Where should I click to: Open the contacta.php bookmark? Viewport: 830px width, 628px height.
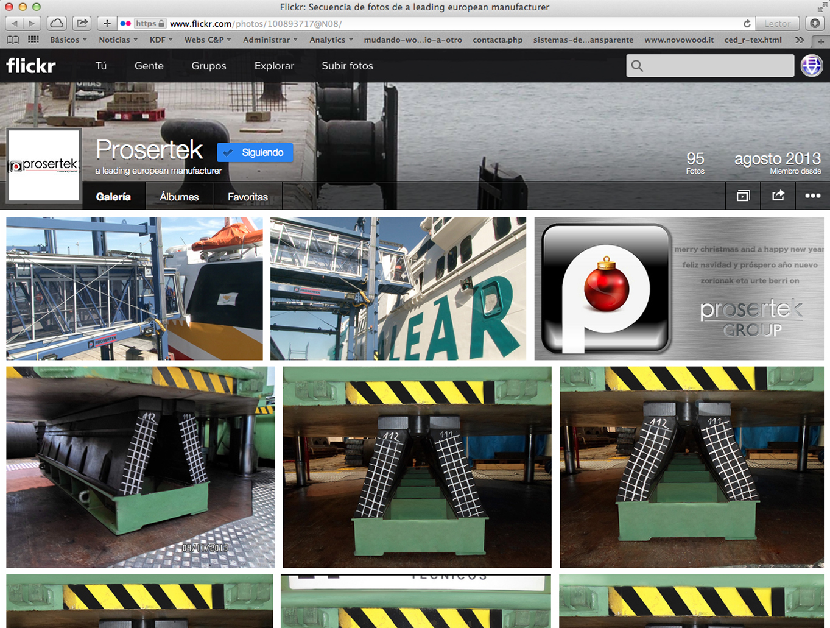[x=498, y=40]
